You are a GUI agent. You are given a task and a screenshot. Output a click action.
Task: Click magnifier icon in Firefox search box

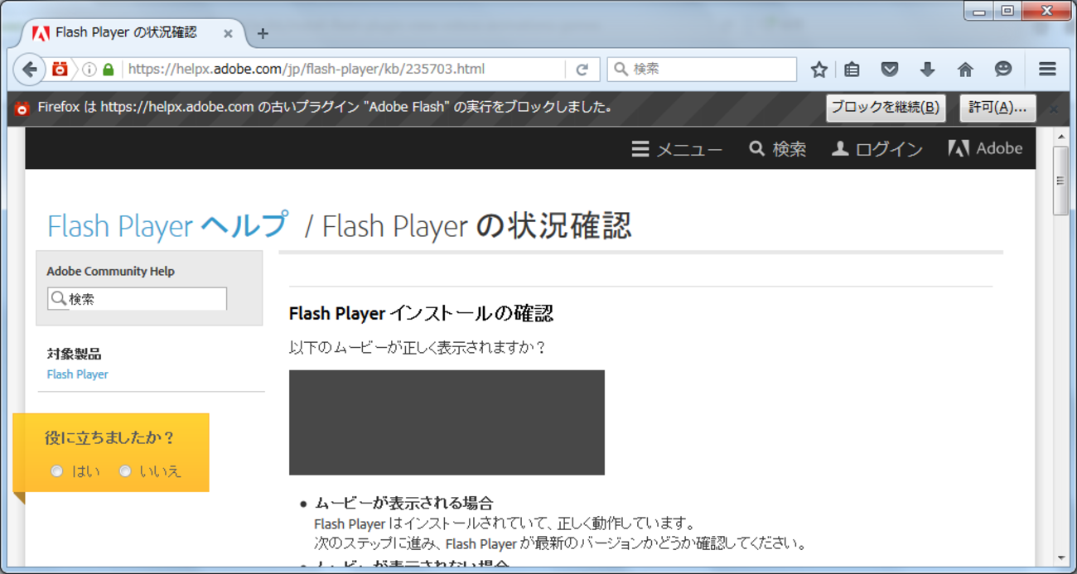[x=621, y=70]
